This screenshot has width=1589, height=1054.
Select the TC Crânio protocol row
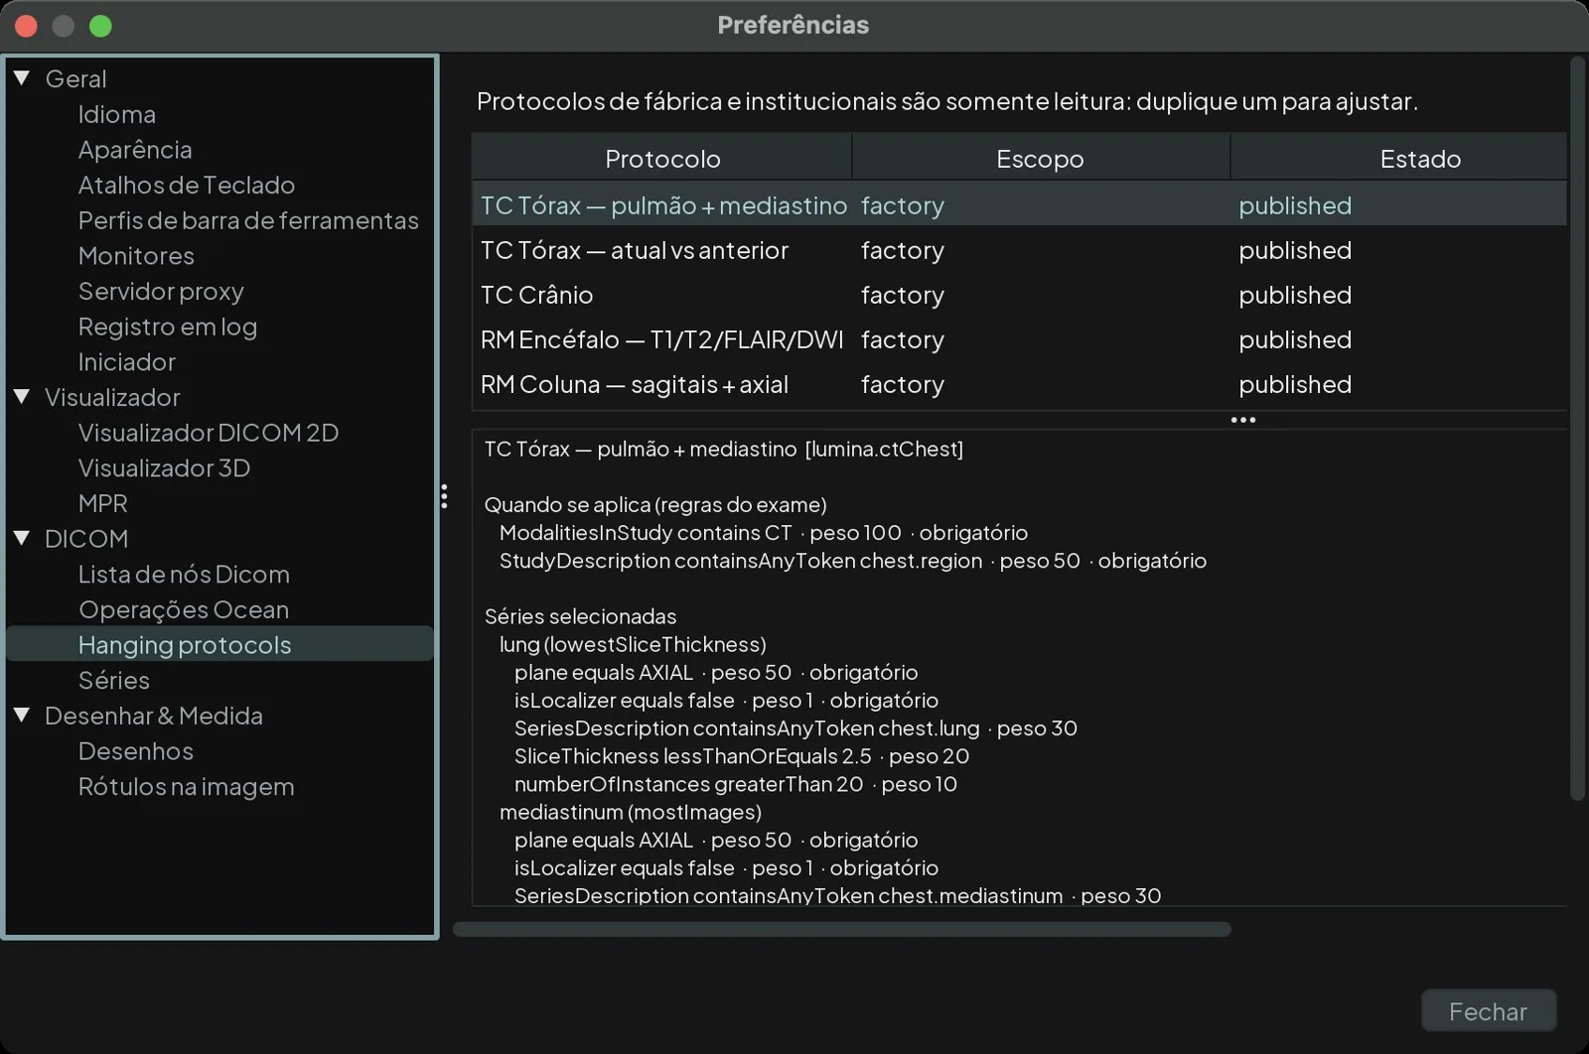[x=1019, y=295]
